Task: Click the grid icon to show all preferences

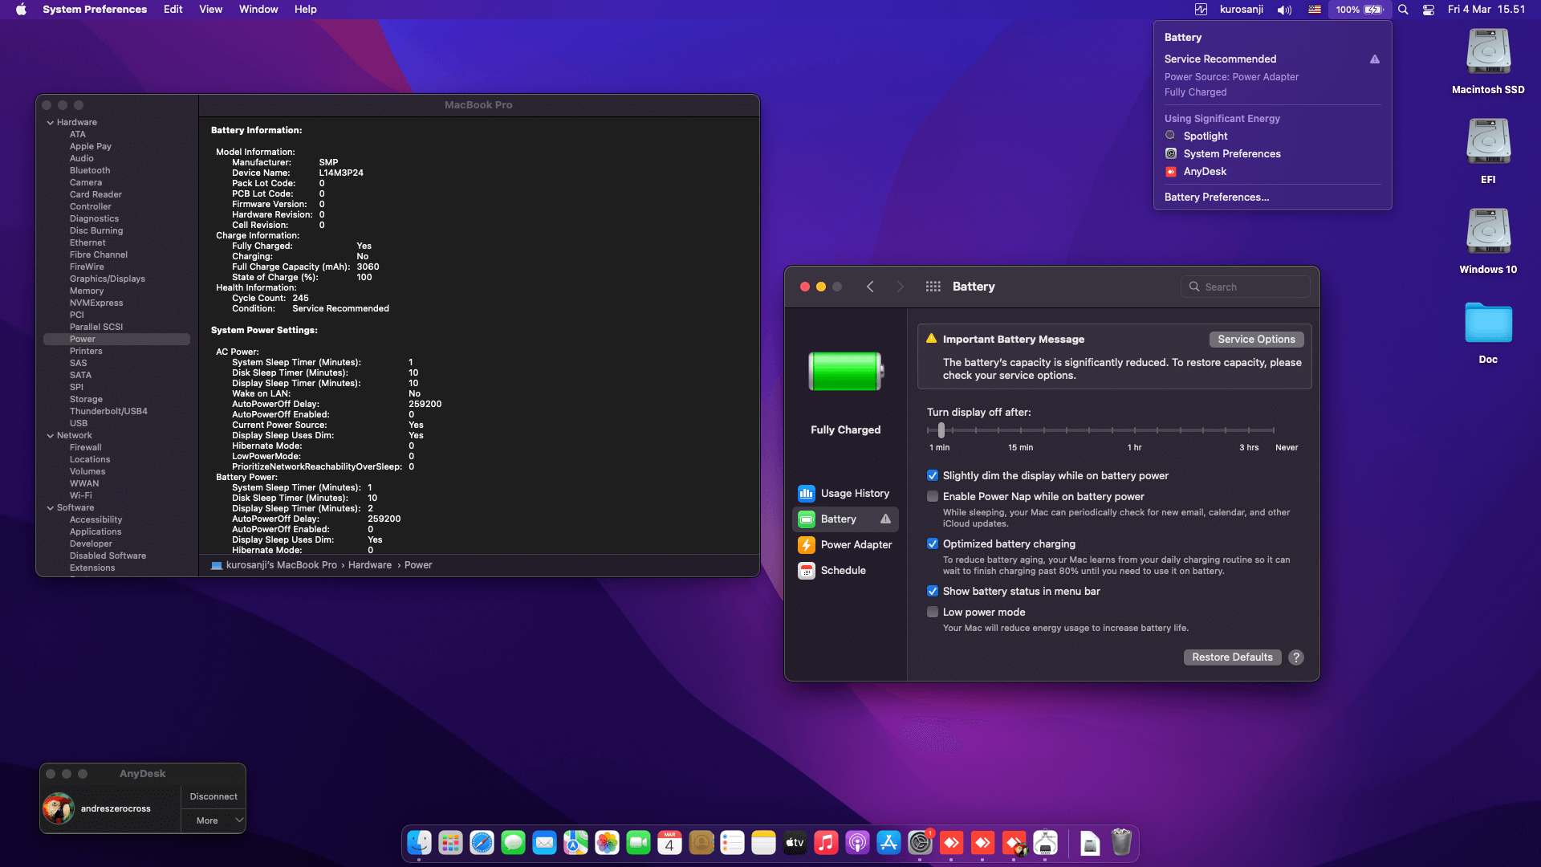Action: pos(933,286)
